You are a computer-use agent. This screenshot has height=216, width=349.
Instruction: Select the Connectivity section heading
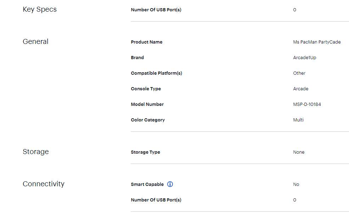pos(44,184)
